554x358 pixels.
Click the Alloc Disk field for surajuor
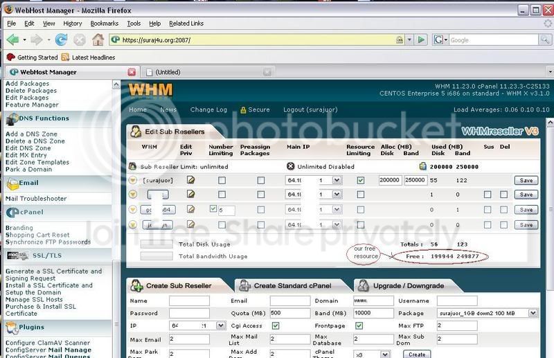point(390,180)
